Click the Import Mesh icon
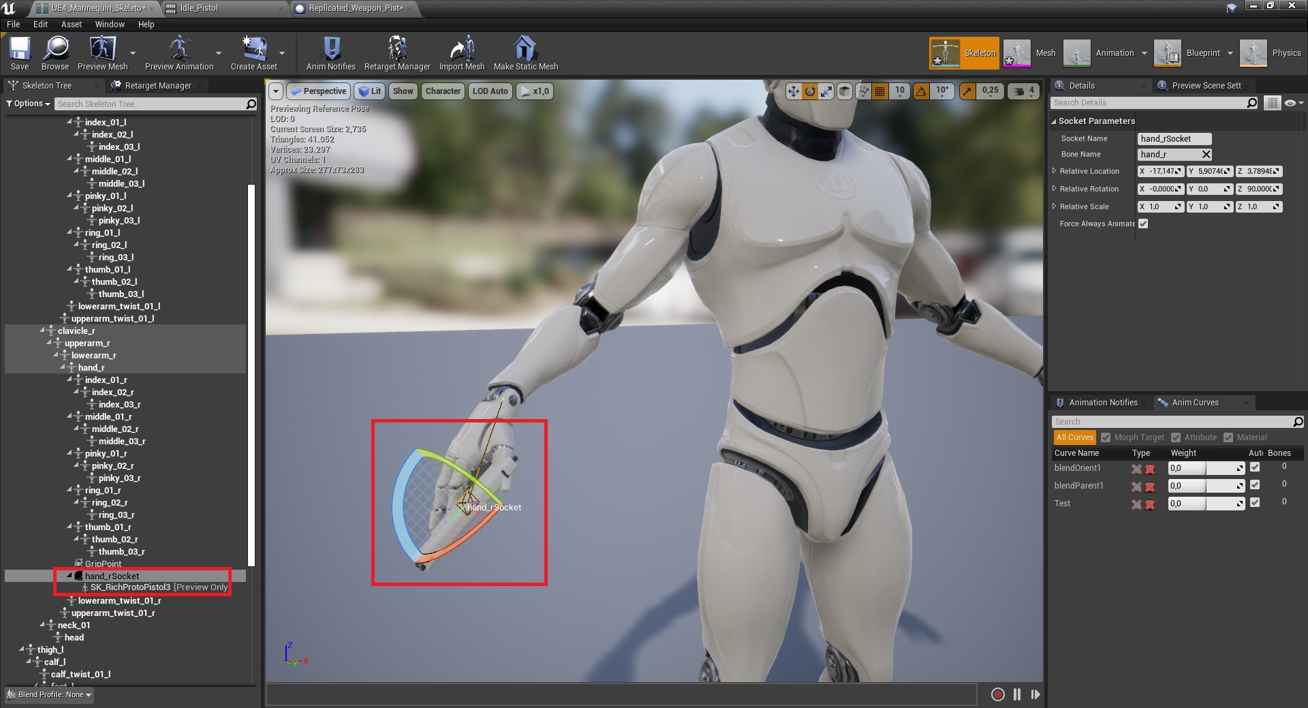1308x708 pixels. 461,53
